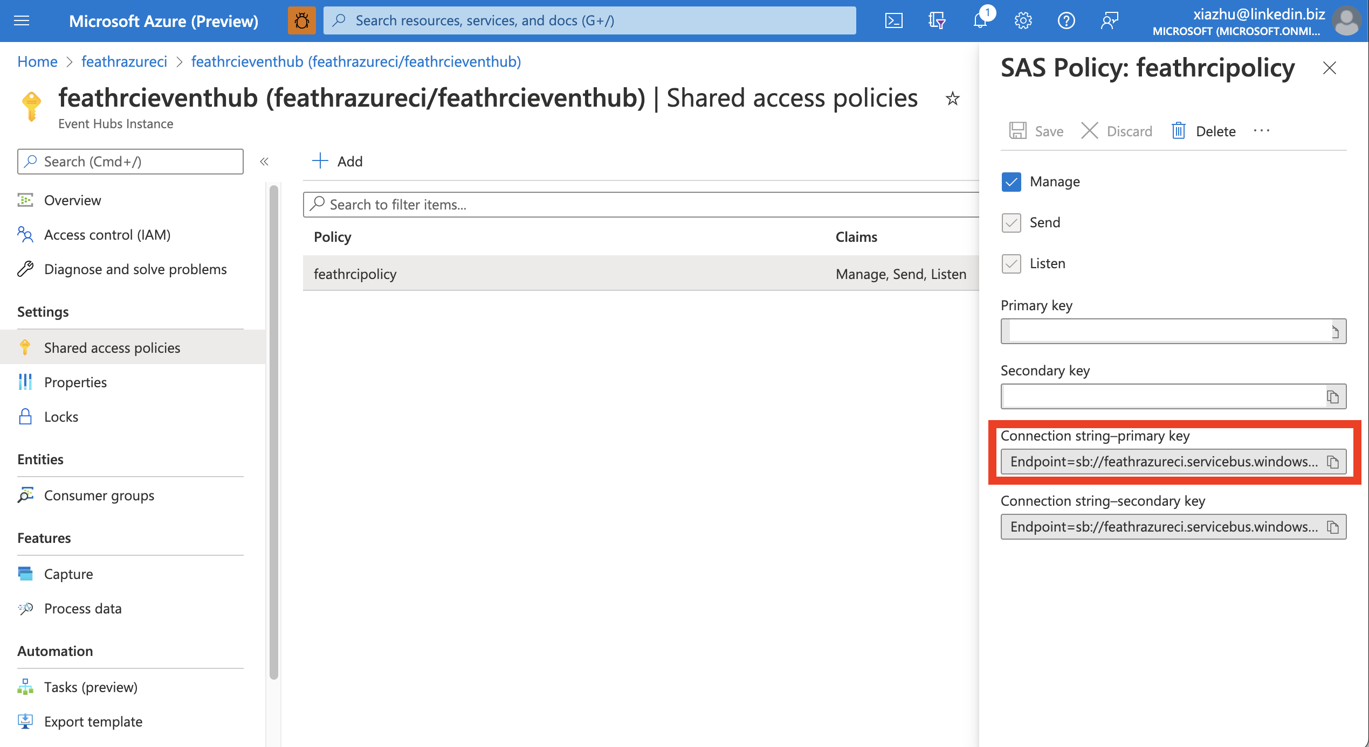Toggle the Send checkbox

[x=1011, y=222]
